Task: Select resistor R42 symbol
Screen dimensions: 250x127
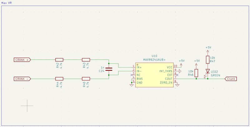Action: point(59,60)
